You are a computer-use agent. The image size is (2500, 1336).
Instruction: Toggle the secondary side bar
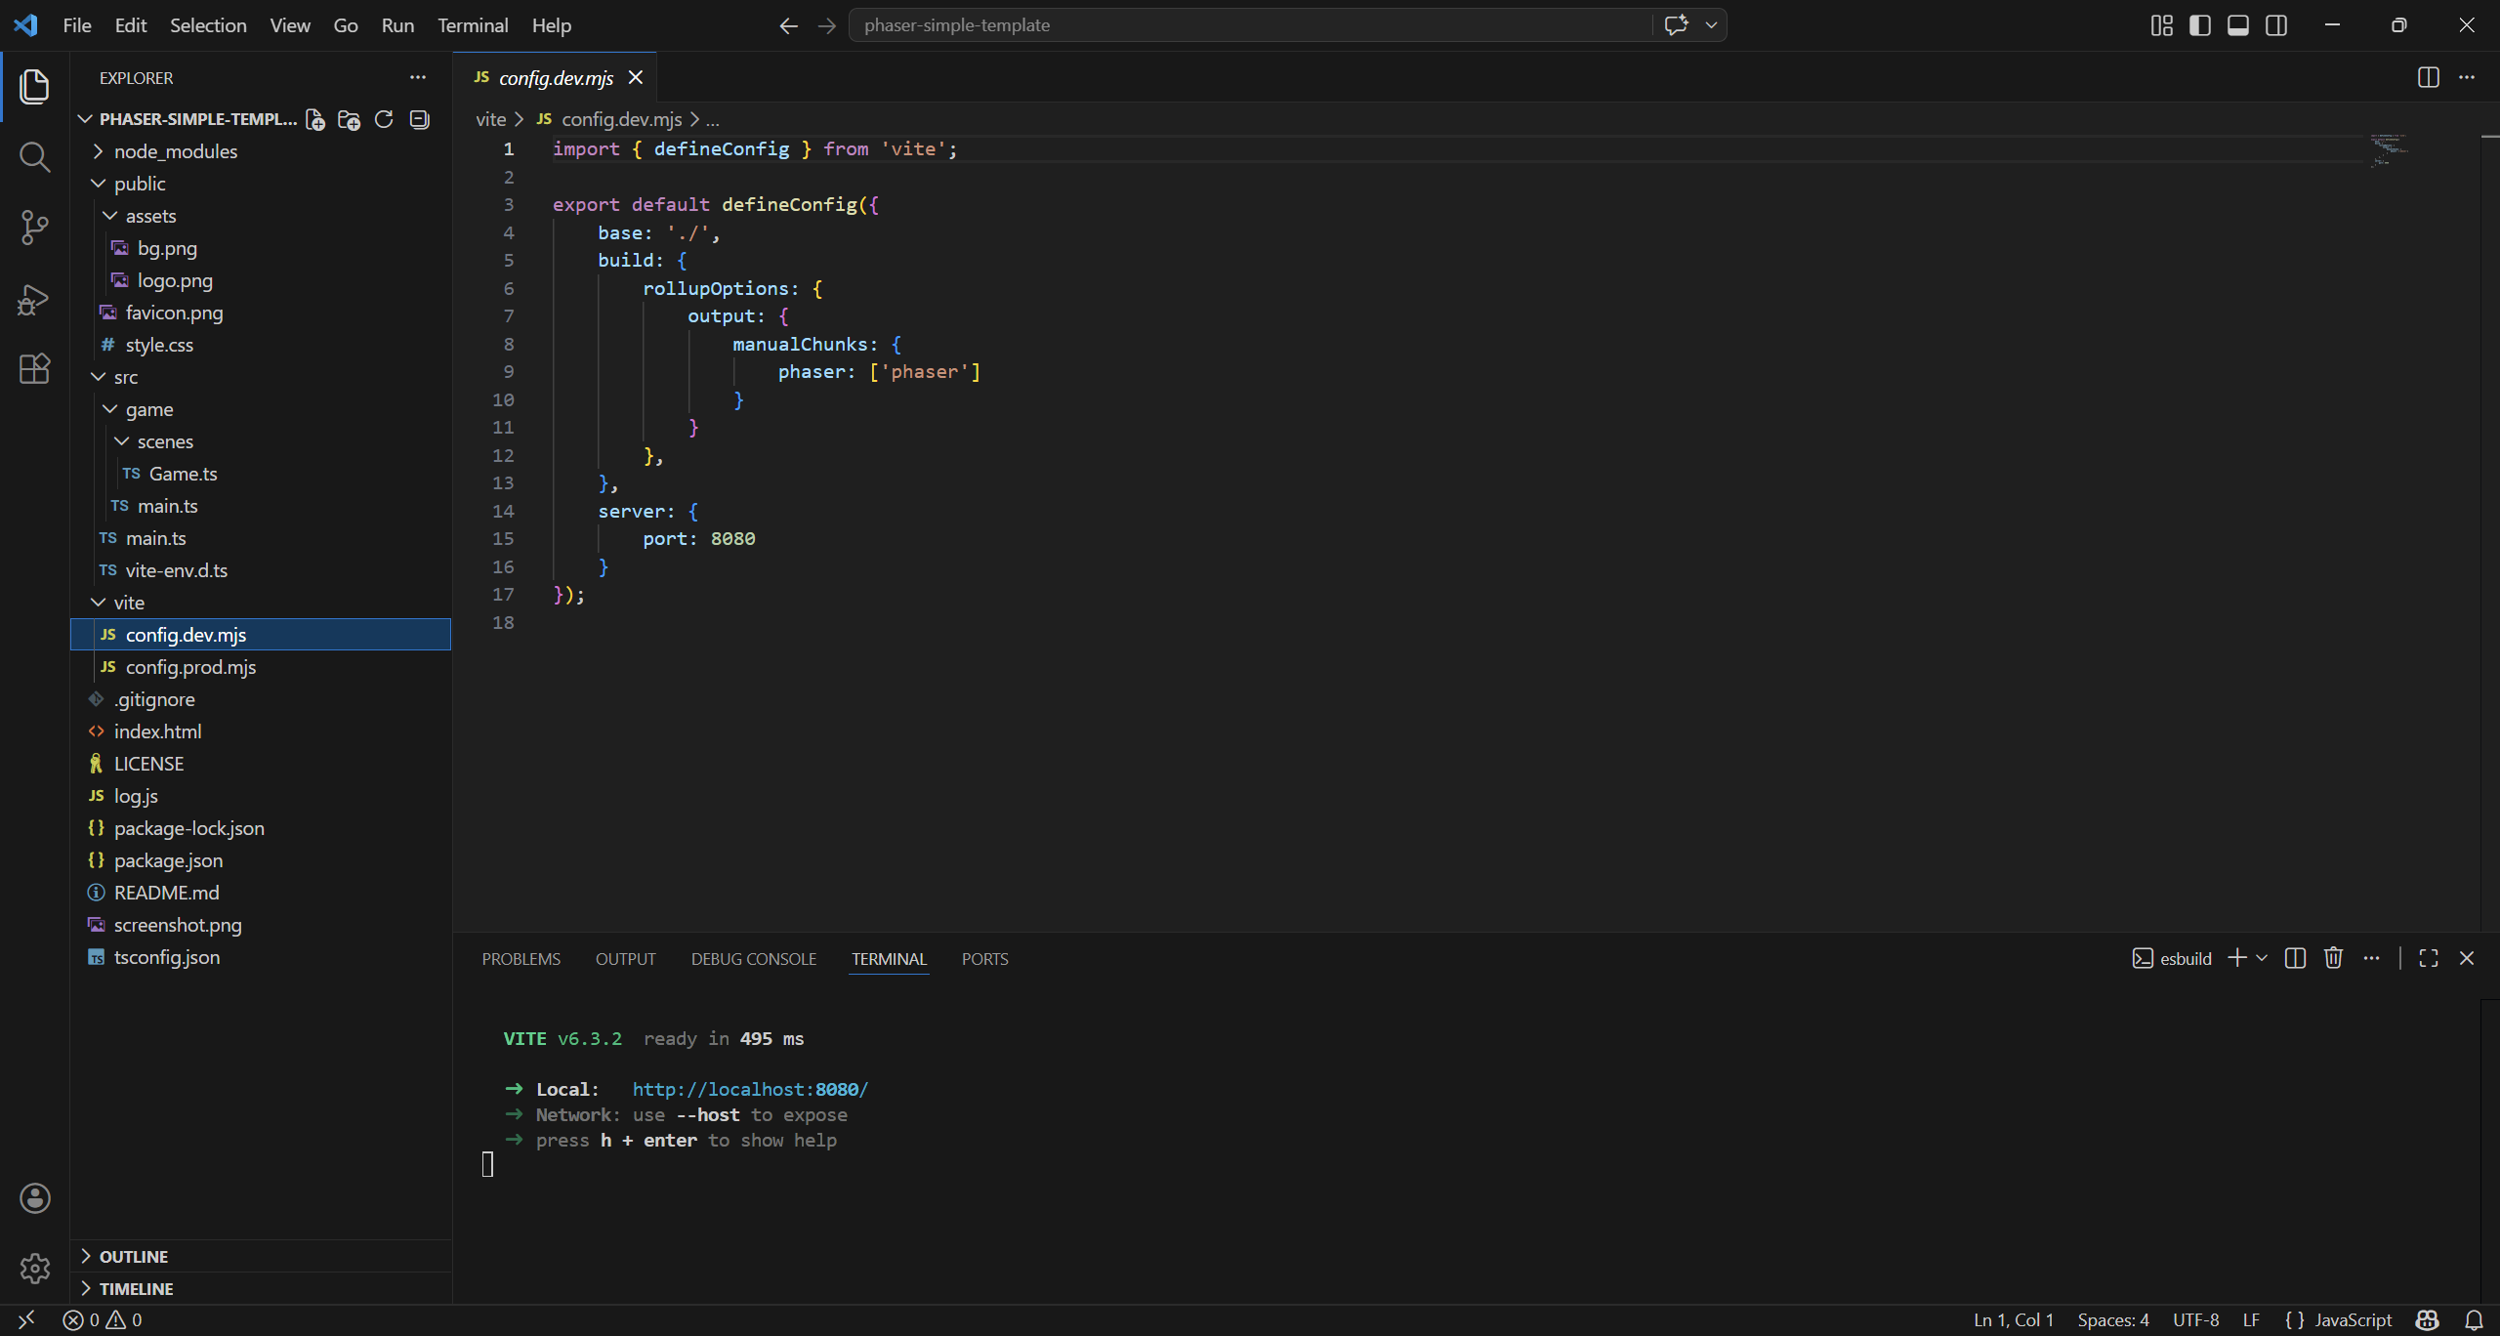point(2276,25)
